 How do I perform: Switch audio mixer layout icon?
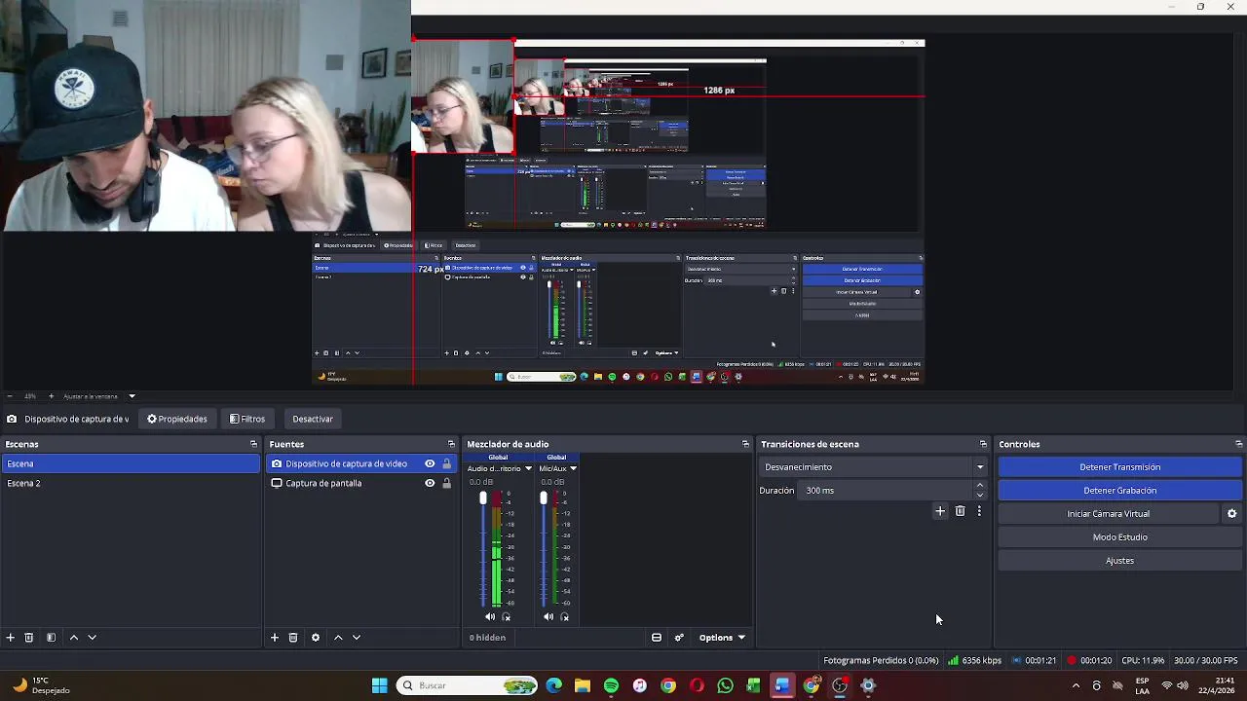click(x=657, y=638)
